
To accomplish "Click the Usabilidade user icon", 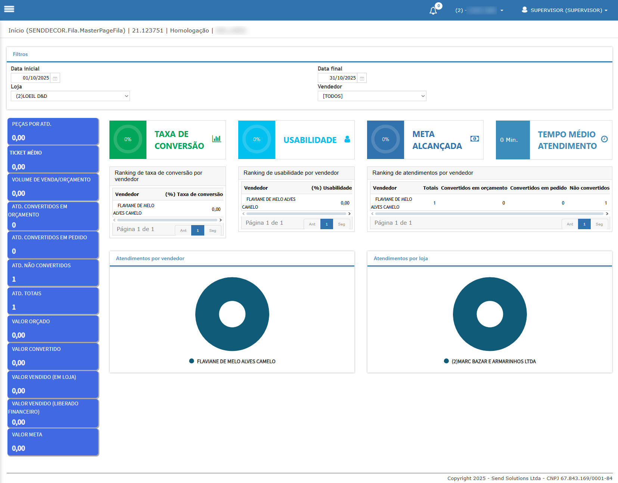I will (x=347, y=139).
